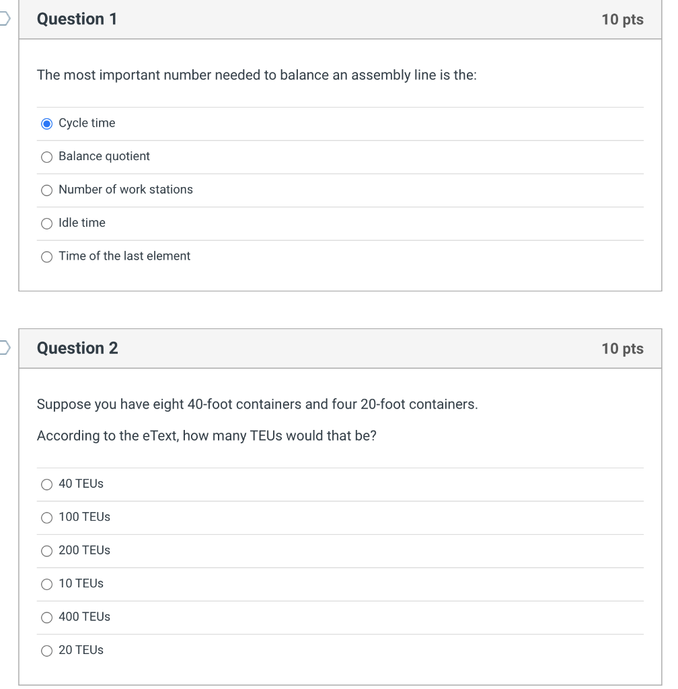This screenshot has height=689, width=678.
Task: Choose 40 TEUs for Question 2
Action: click(46, 484)
